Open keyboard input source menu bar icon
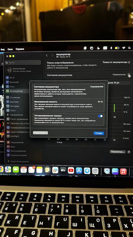Screen dimensions: 133x237 pyautogui.click(x=105, y=48)
